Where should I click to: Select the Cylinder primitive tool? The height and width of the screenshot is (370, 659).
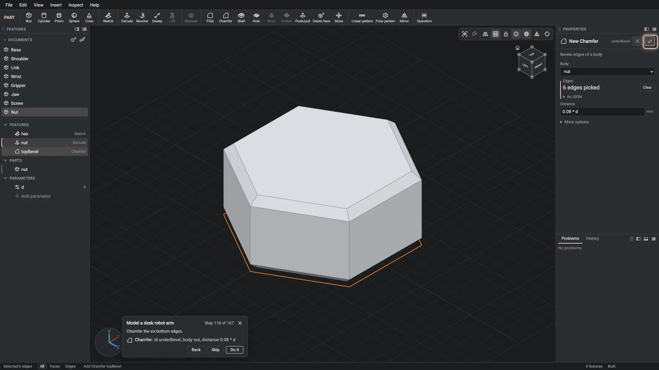point(44,17)
